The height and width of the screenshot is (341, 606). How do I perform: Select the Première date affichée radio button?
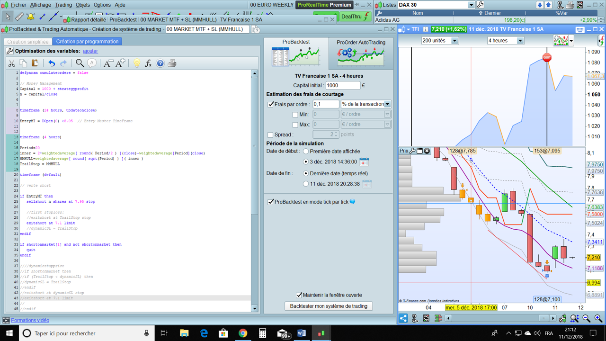tap(306, 152)
